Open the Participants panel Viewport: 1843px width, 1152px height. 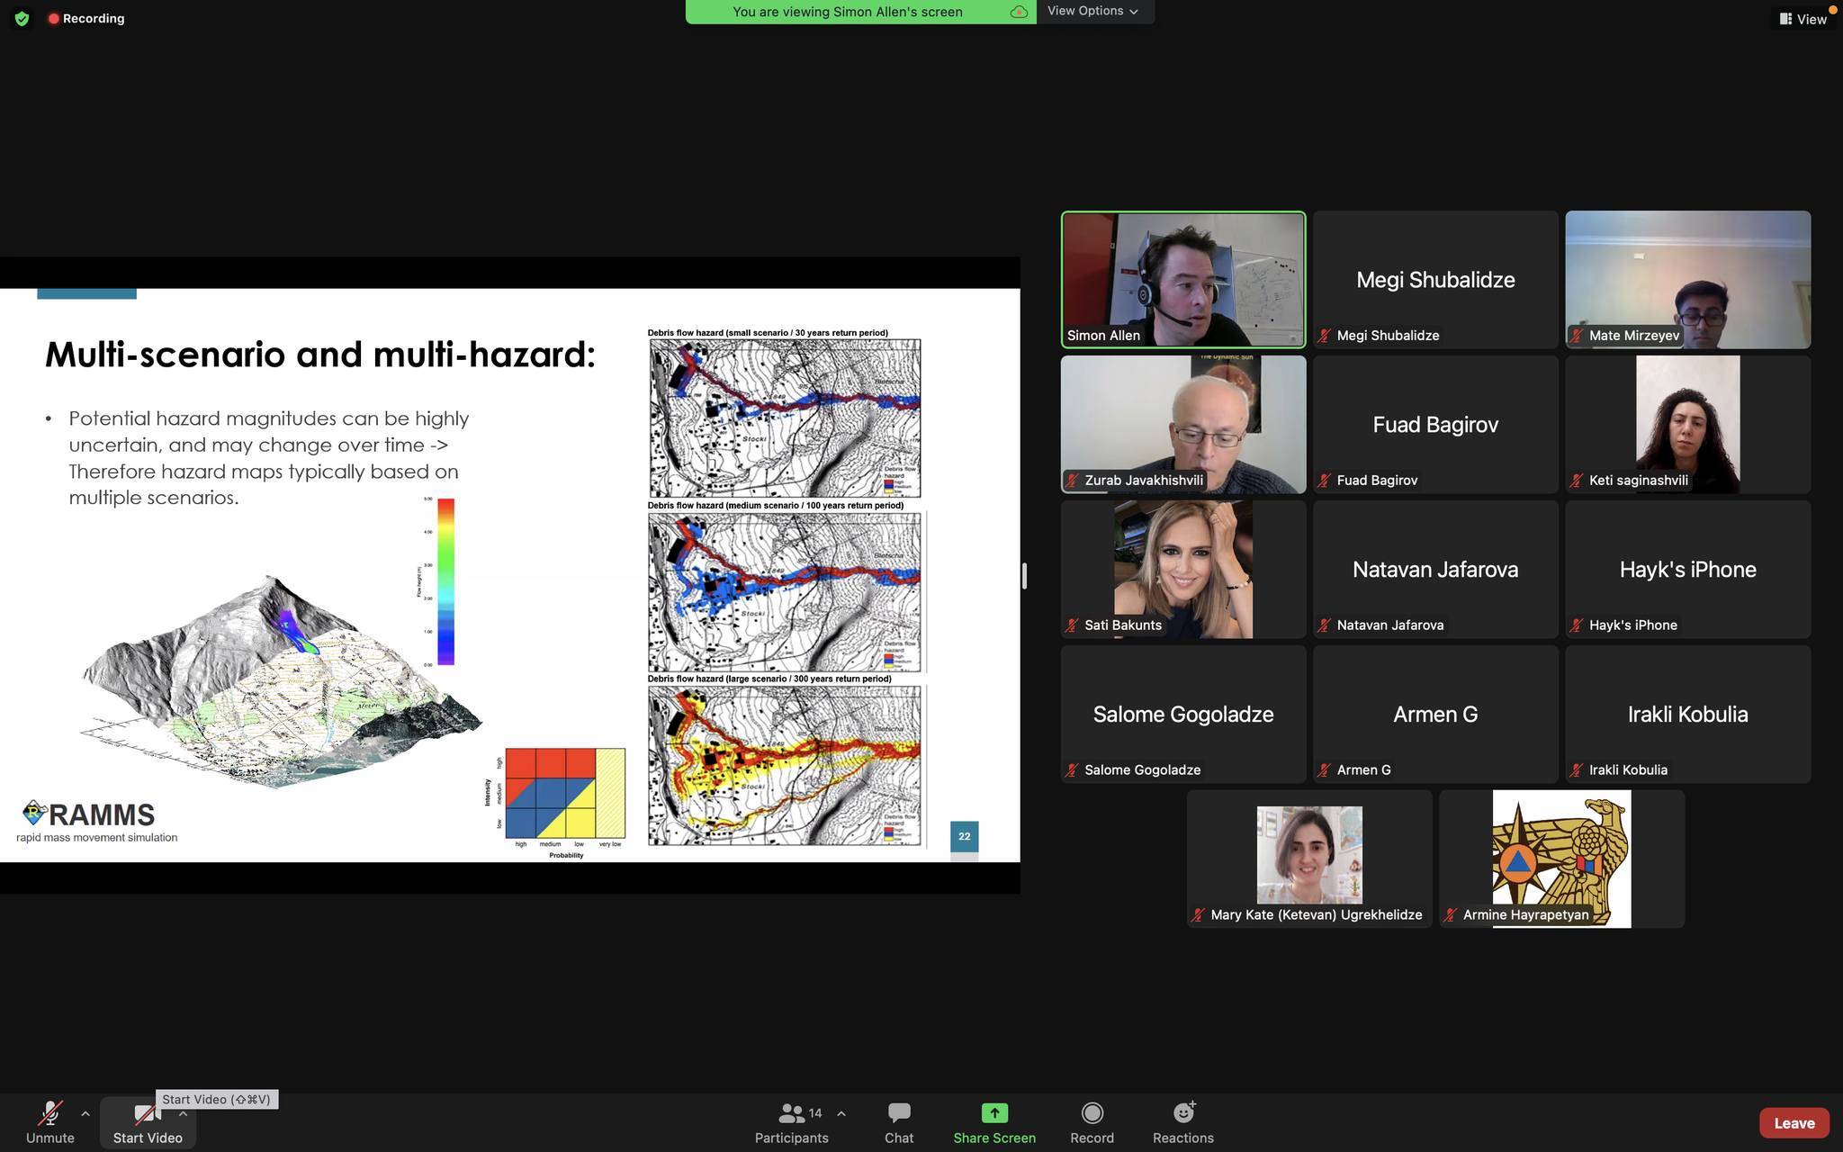(791, 1122)
